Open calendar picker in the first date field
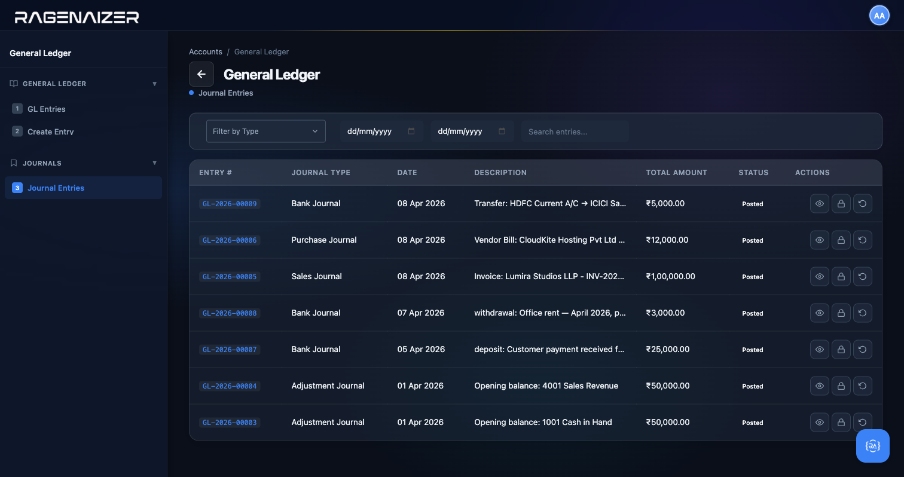The width and height of the screenshot is (904, 477). [x=411, y=132]
